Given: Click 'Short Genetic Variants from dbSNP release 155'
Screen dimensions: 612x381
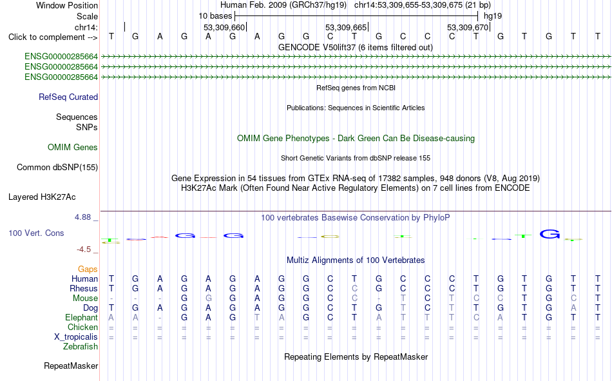Looking at the screenshot, I should [356, 158].
